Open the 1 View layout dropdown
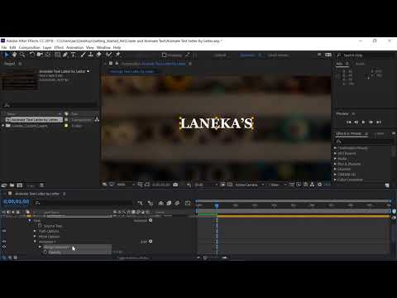This screenshot has height=298, width=397. pos(278,185)
